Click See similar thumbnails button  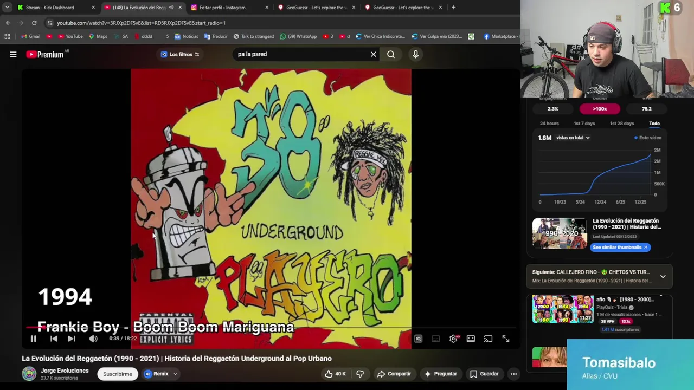tap(620, 247)
